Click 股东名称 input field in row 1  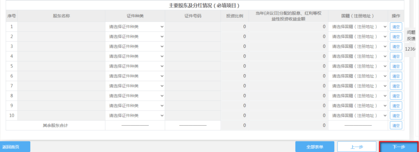[x=61, y=27]
